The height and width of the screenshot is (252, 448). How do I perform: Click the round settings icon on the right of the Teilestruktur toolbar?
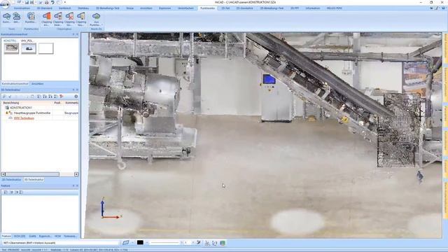76,97
